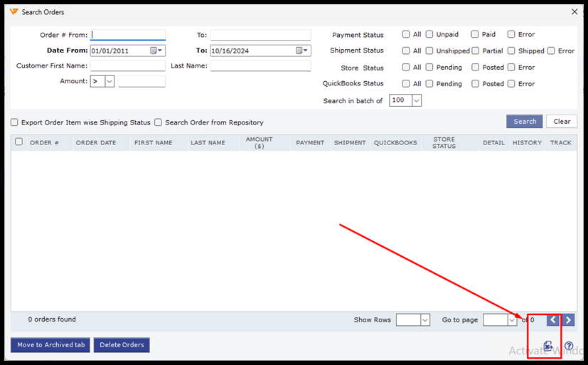The width and height of the screenshot is (588, 365).
Task: Check the Shipped shipment status box
Action: (x=511, y=51)
